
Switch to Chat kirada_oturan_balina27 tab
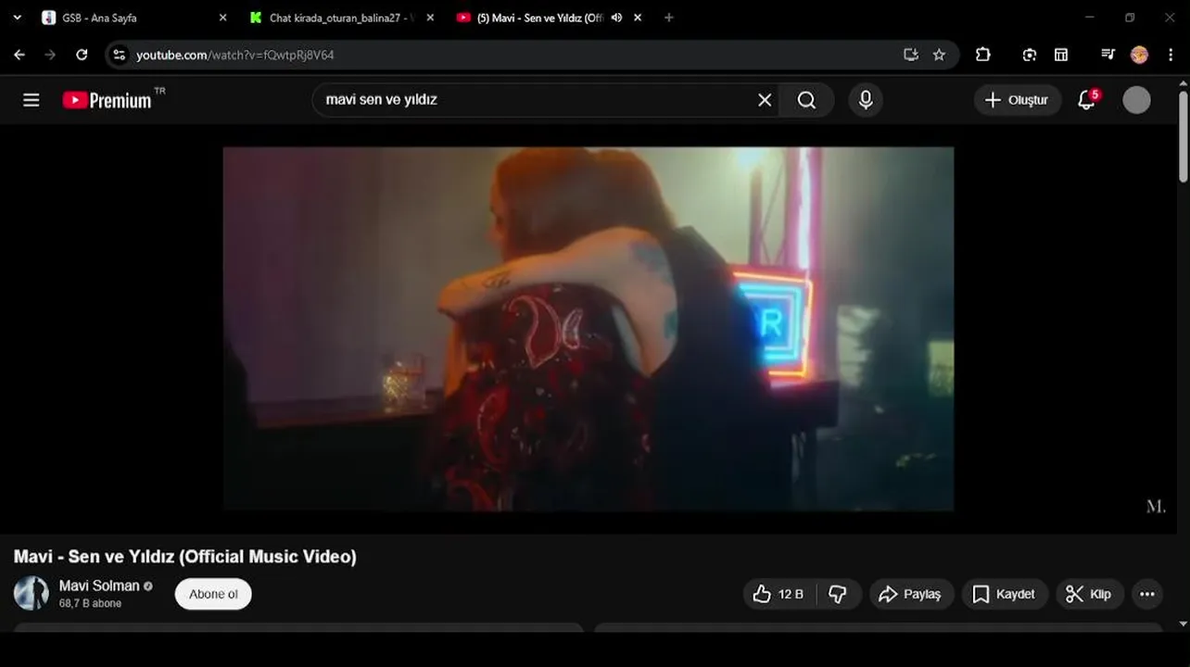(x=341, y=18)
